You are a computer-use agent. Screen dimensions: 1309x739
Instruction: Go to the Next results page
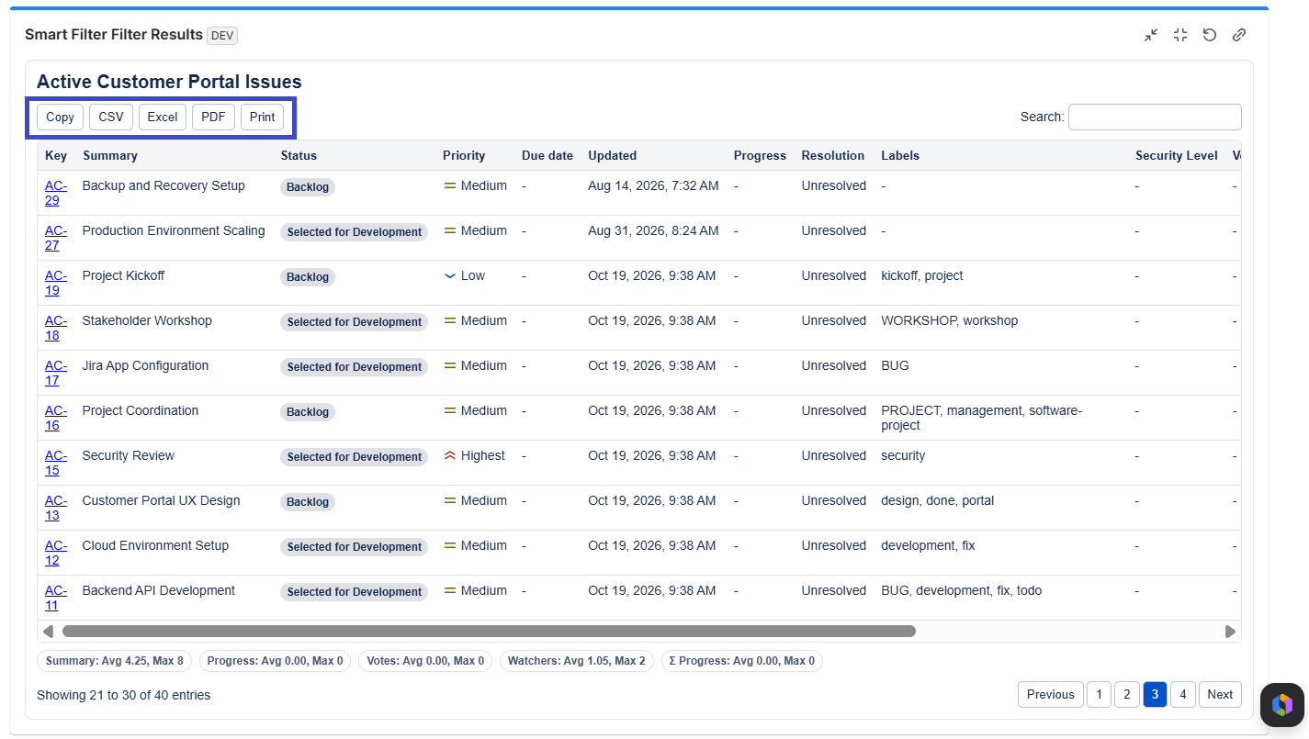1220,695
